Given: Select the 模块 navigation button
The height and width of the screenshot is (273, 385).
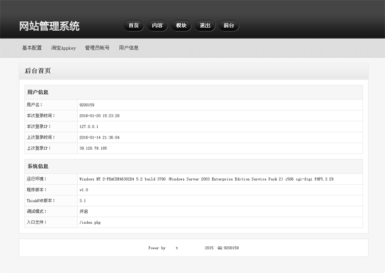Looking at the screenshot, I should pyautogui.click(x=181, y=25).
